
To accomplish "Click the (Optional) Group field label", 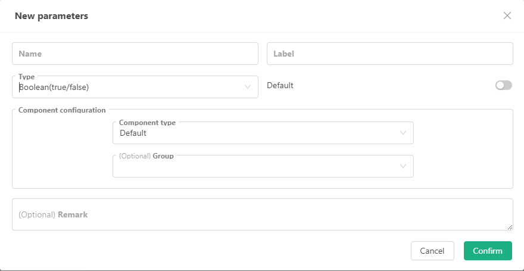I will [x=146, y=156].
